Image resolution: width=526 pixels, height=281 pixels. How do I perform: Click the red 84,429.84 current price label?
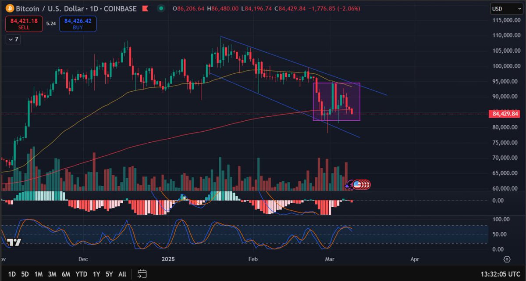[504, 114]
